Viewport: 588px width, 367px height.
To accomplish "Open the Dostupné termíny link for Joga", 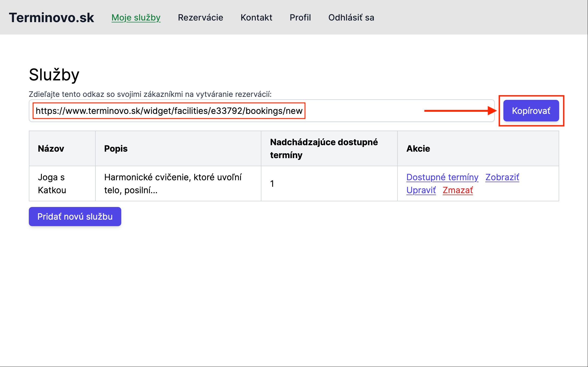I will 442,177.
